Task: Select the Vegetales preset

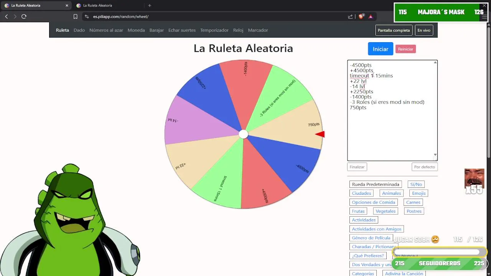Action: pos(386,211)
